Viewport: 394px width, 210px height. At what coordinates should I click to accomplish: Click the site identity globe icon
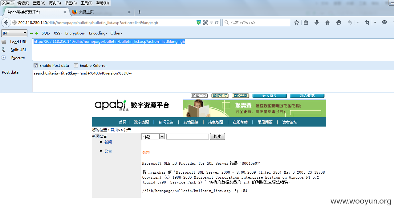tap(14, 22)
